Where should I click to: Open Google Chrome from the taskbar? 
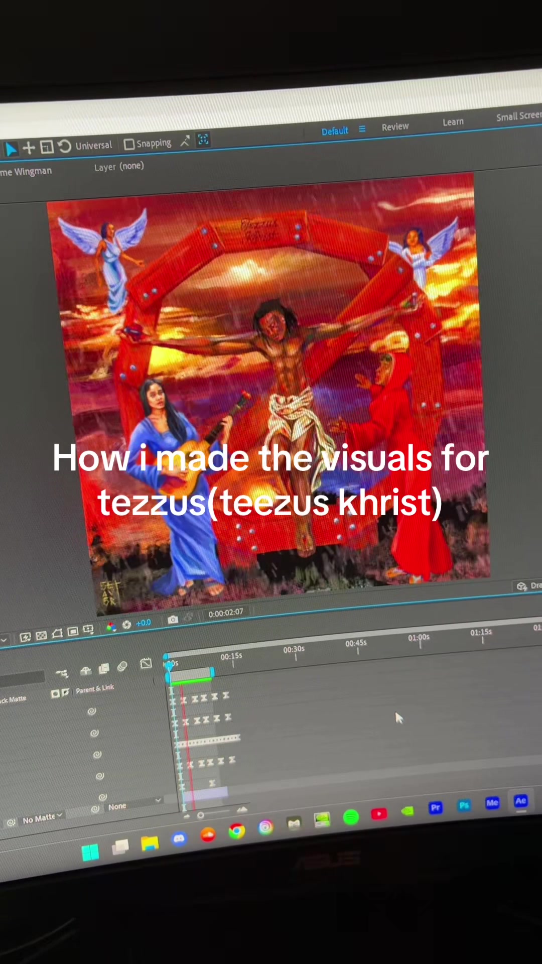point(237,831)
